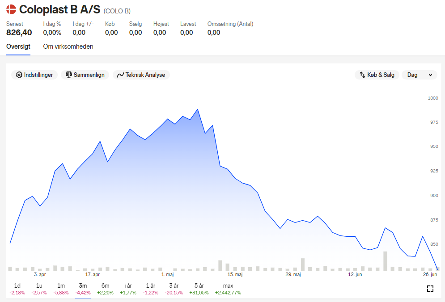Expand the Dag interval dropdown

tap(419, 75)
